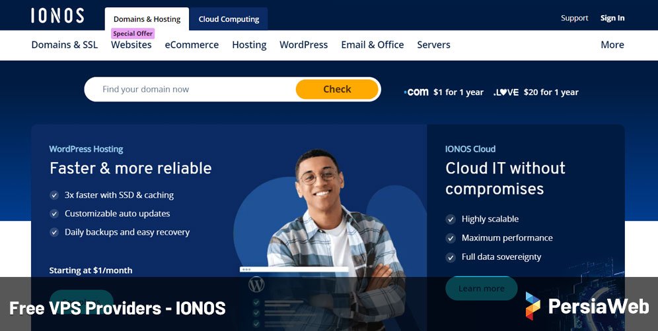Image resolution: width=658 pixels, height=331 pixels.
Task: Switch to the Cloud Computing tab
Action: (x=229, y=19)
